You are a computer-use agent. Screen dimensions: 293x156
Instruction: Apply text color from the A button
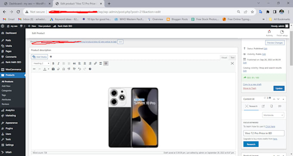pos(45,69)
